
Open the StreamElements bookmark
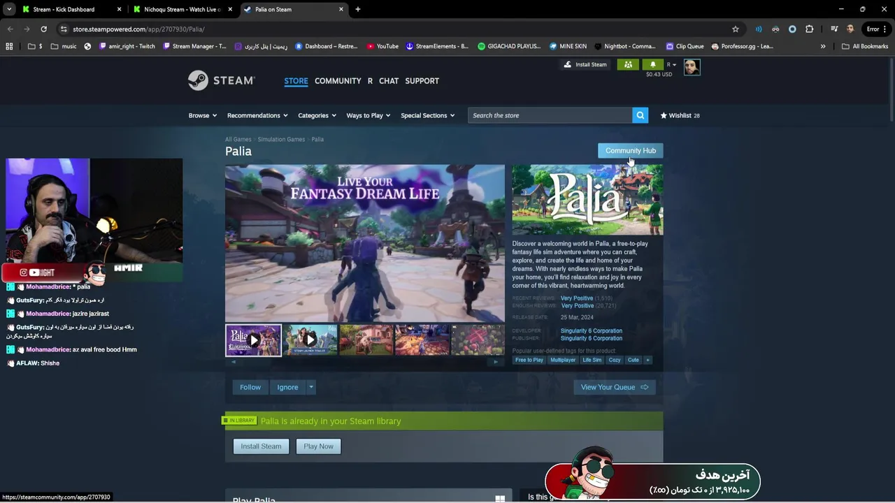[437, 46]
